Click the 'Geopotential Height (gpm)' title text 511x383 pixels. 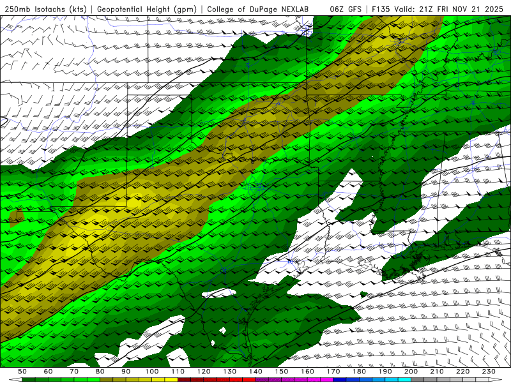click(x=147, y=9)
